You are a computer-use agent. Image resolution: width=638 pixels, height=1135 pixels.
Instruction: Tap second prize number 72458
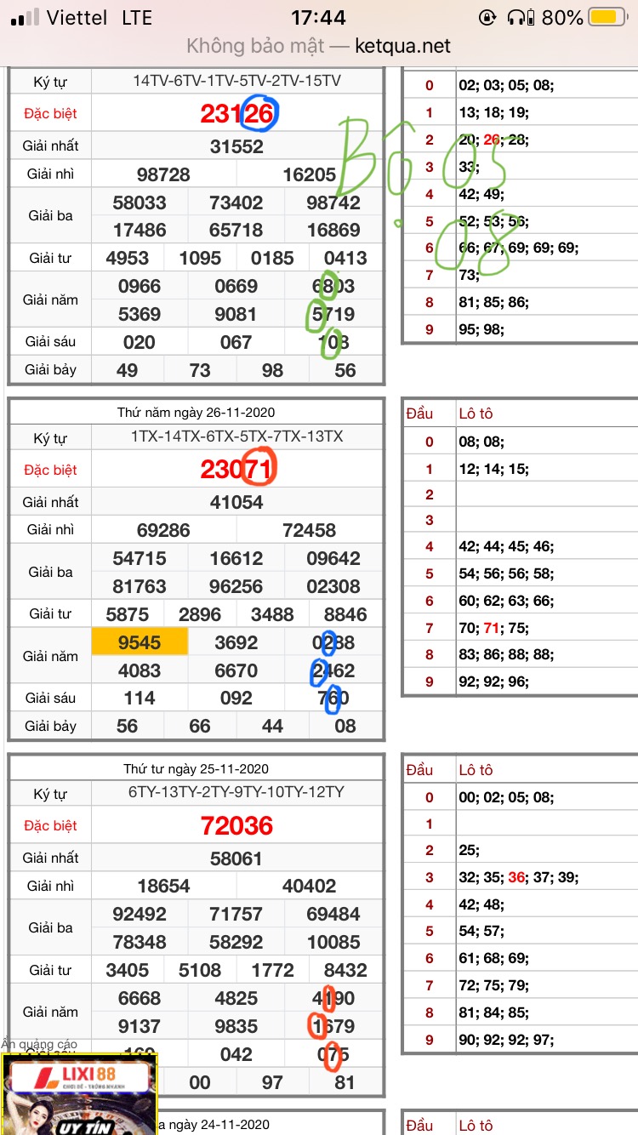[310, 530]
